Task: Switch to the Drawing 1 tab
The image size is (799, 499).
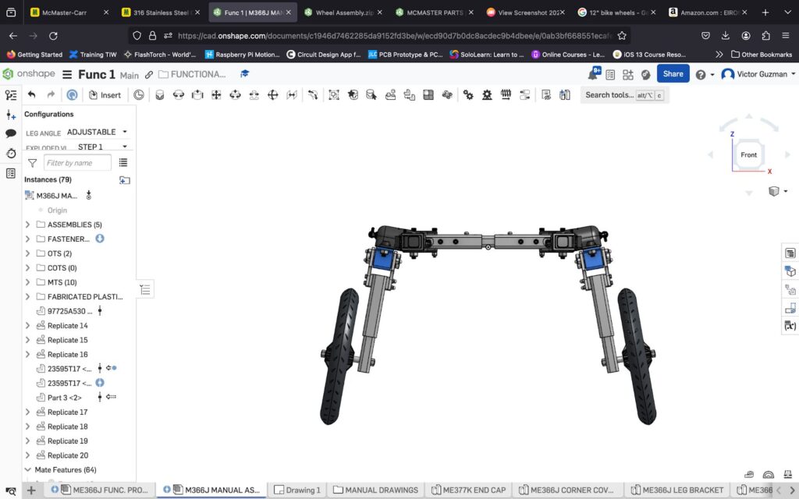Action: (x=297, y=490)
